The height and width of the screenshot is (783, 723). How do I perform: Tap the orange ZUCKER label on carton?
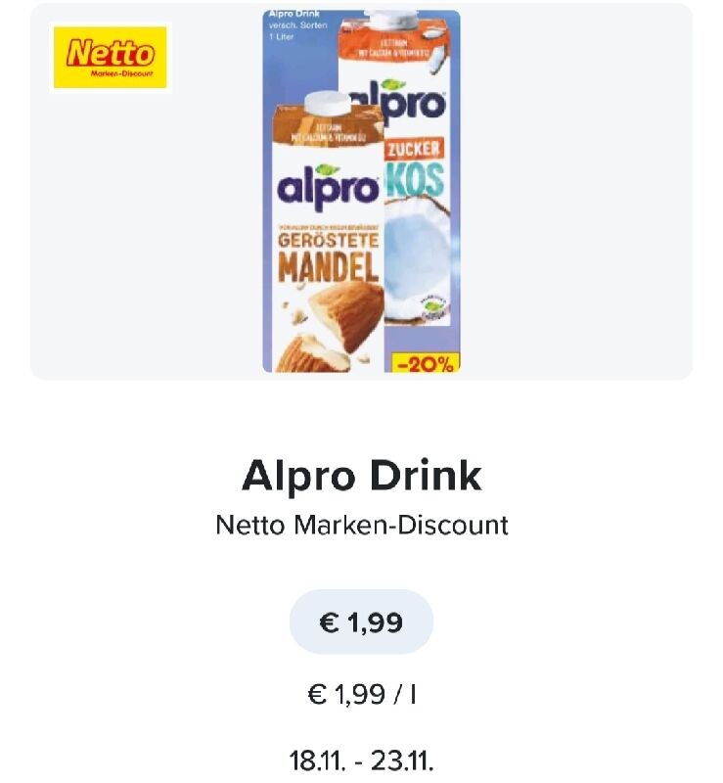[414, 149]
